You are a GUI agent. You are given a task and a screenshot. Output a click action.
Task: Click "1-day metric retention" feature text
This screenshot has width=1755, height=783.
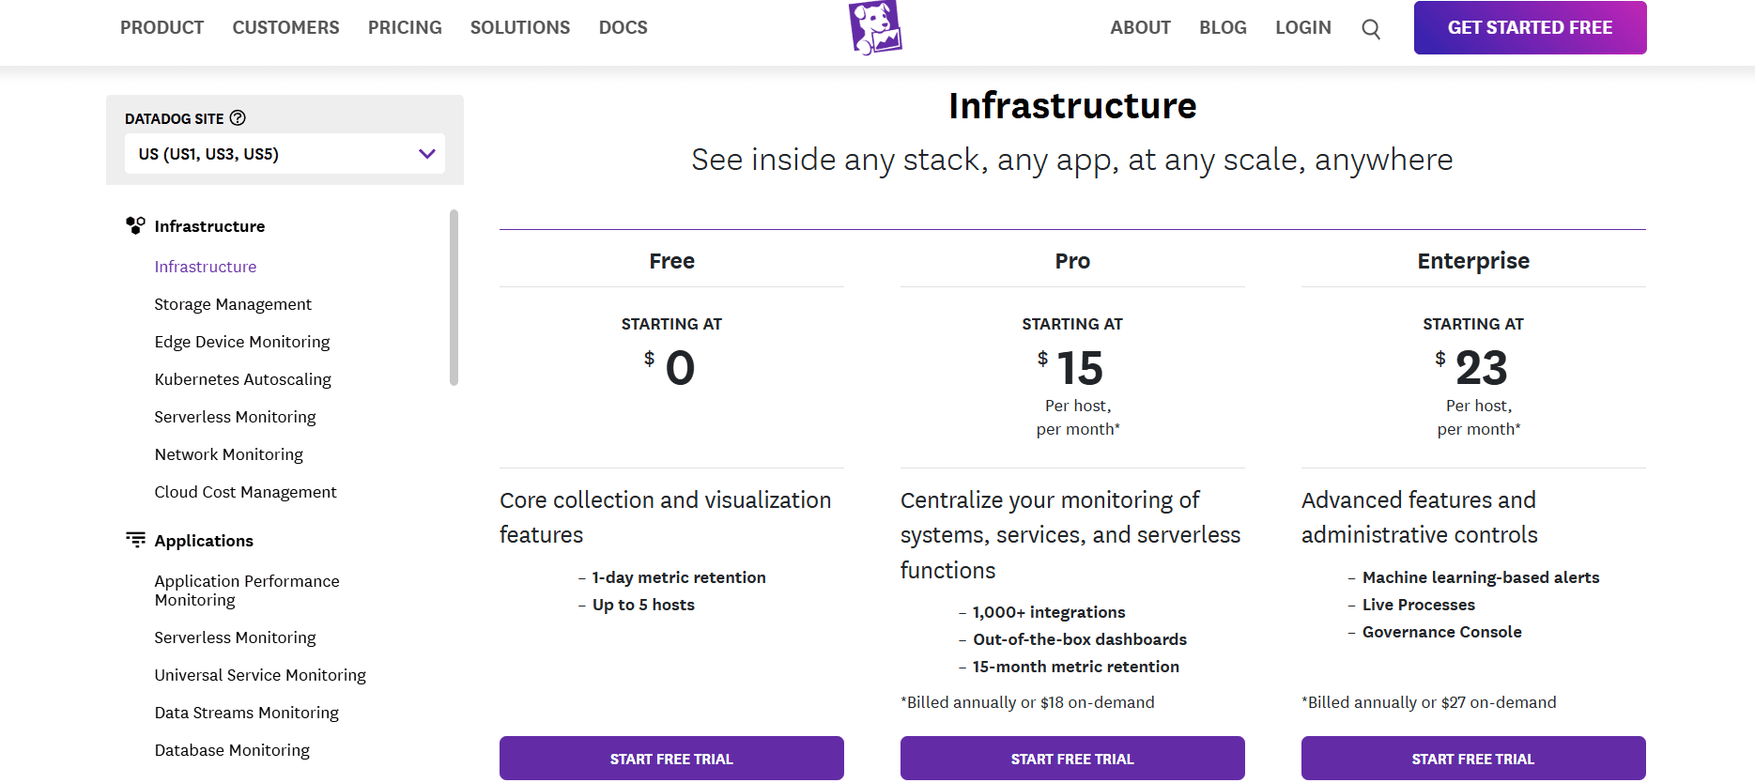679,577
